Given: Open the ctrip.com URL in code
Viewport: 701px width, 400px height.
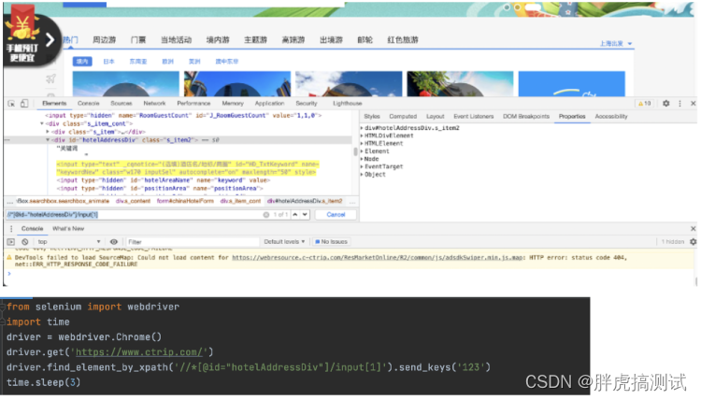Looking at the screenshot, I should [x=139, y=352].
